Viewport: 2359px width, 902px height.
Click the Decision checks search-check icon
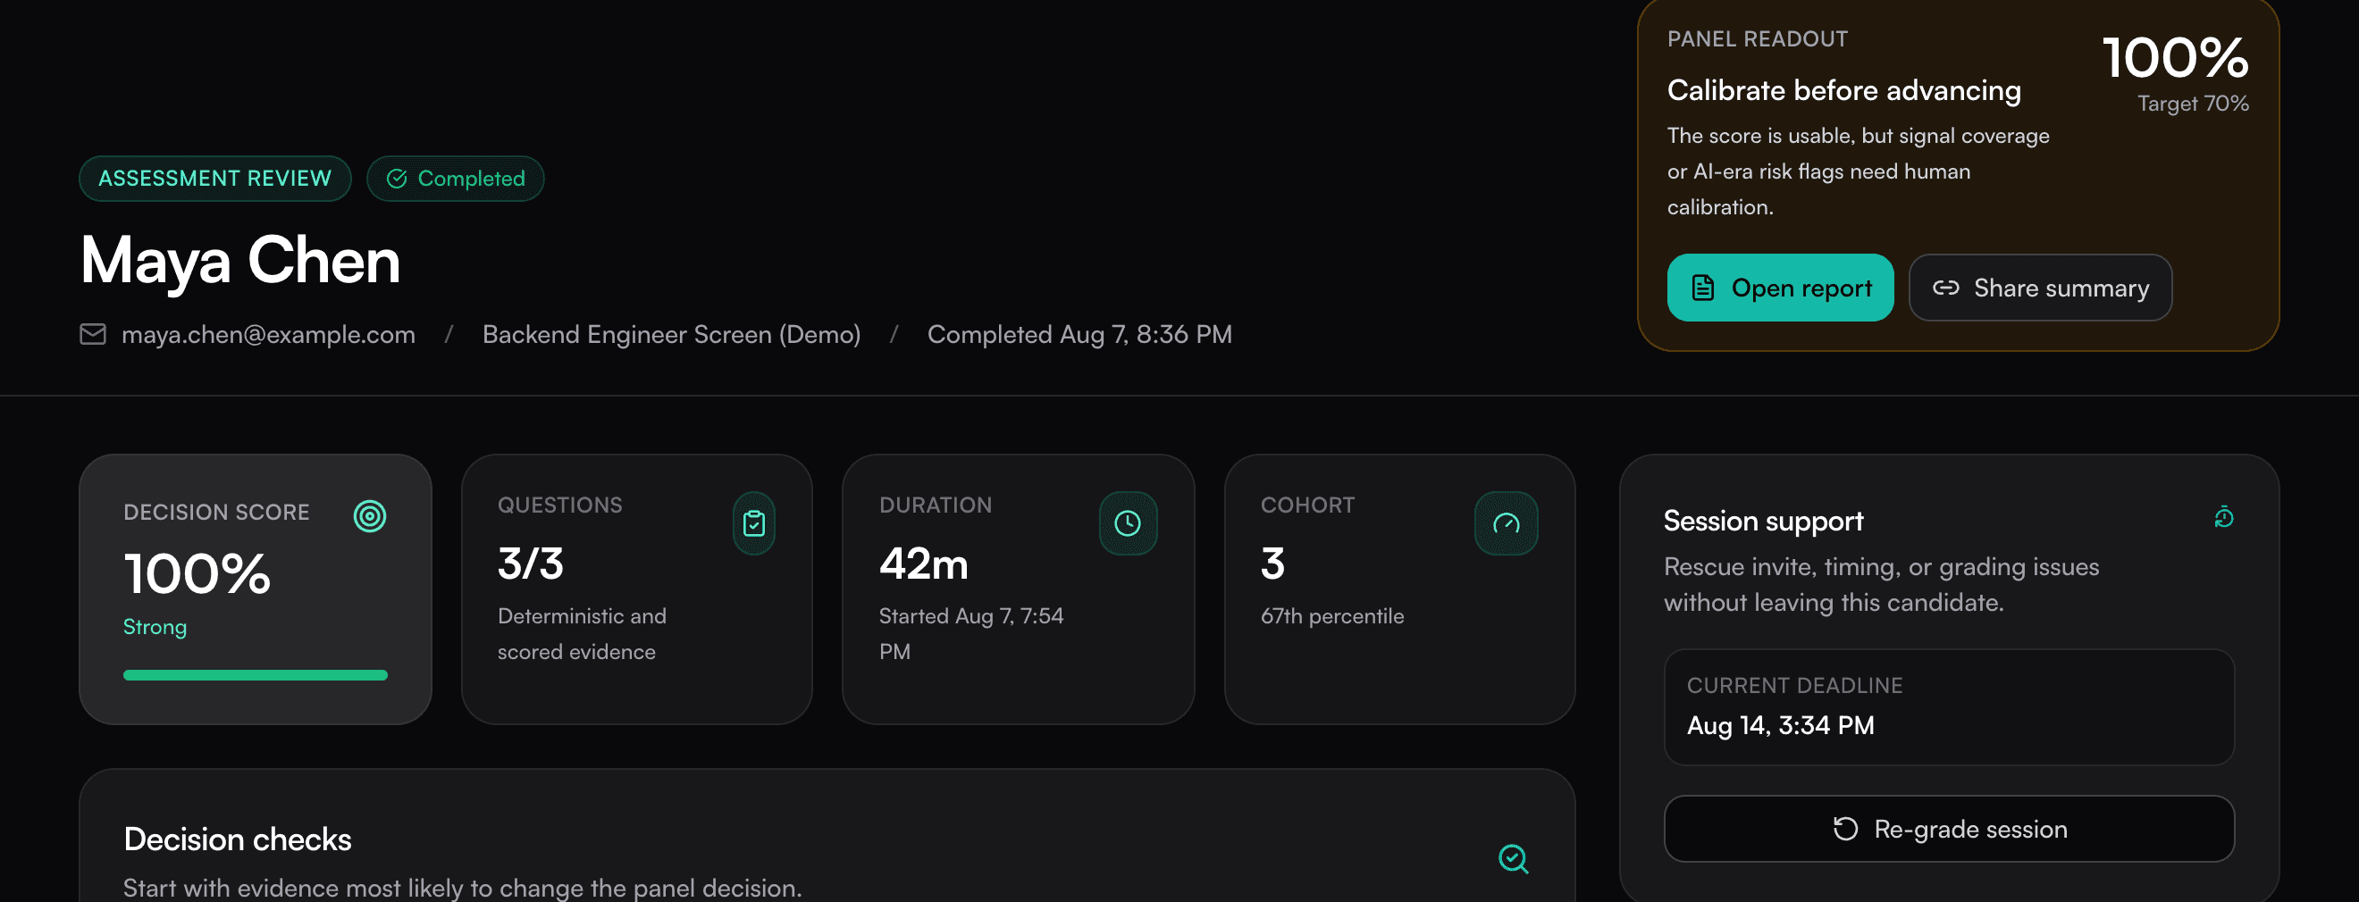click(1513, 858)
